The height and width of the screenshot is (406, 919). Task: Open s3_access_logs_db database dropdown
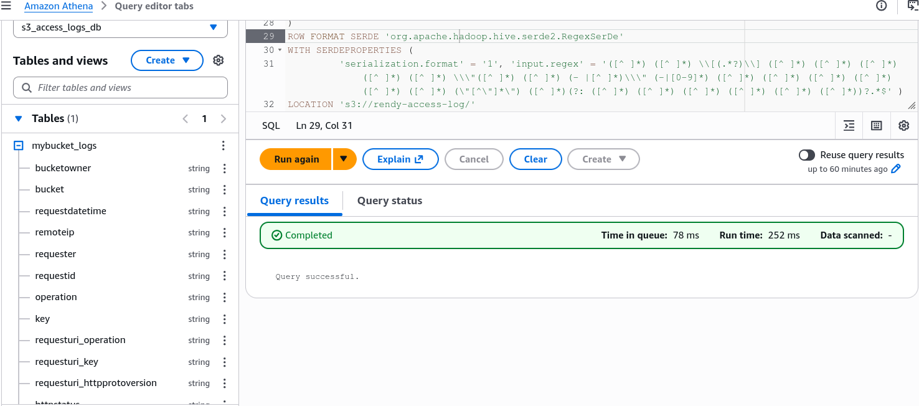coord(120,27)
